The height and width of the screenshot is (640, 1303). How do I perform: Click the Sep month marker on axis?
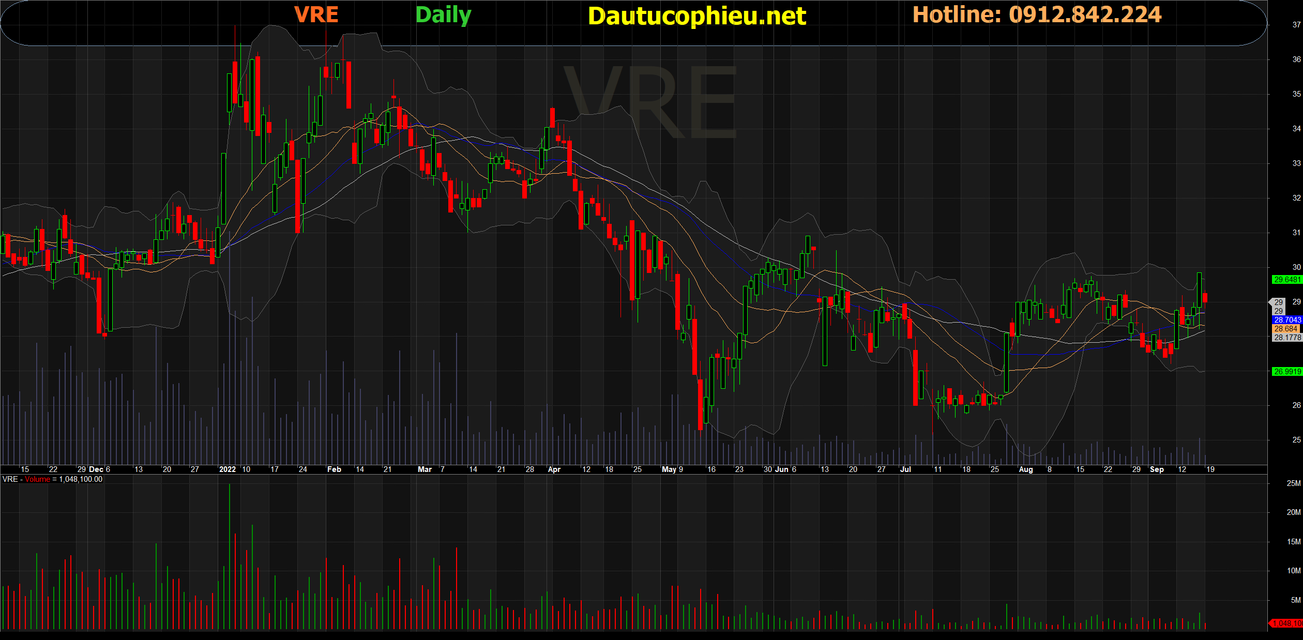tap(1156, 469)
